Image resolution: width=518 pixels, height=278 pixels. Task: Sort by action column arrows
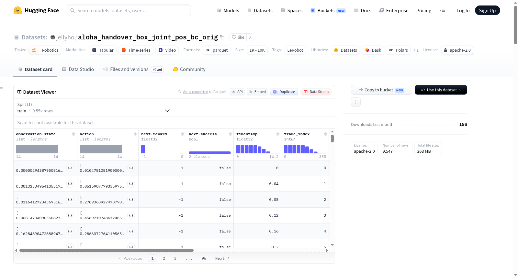pyautogui.click(x=135, y=134)
